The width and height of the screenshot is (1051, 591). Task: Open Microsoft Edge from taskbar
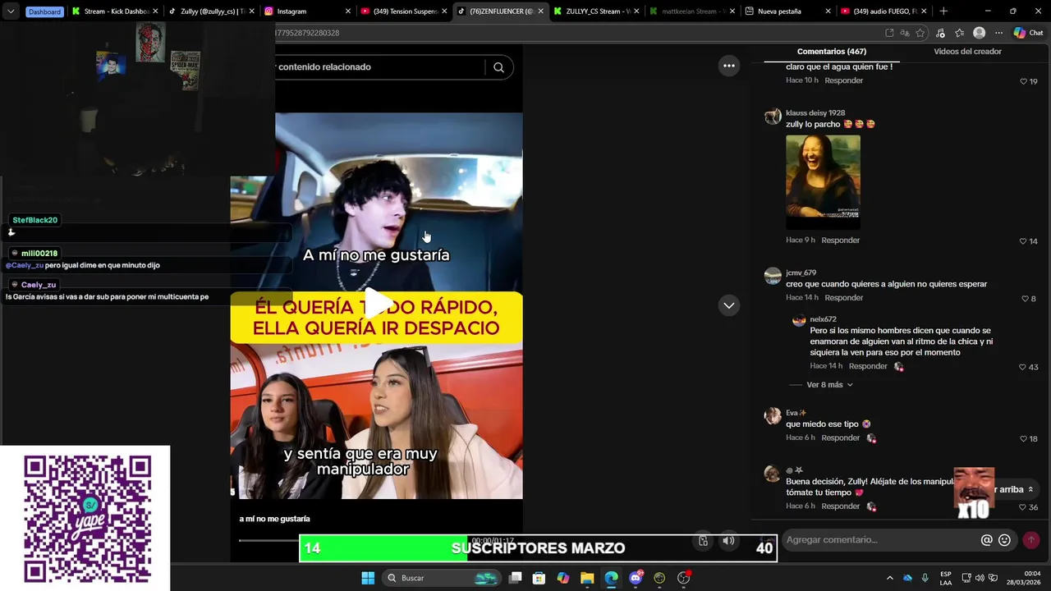pos(611,578)
